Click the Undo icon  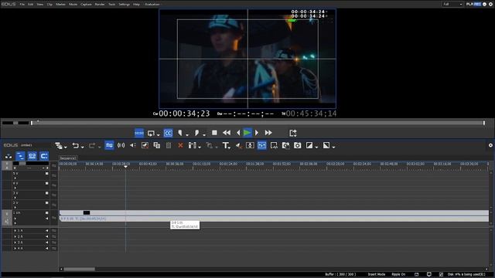76,145
